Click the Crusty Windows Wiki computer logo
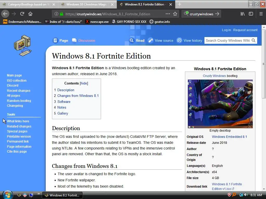266x199 pixels. pyautogui.click(x=23, y=46)
